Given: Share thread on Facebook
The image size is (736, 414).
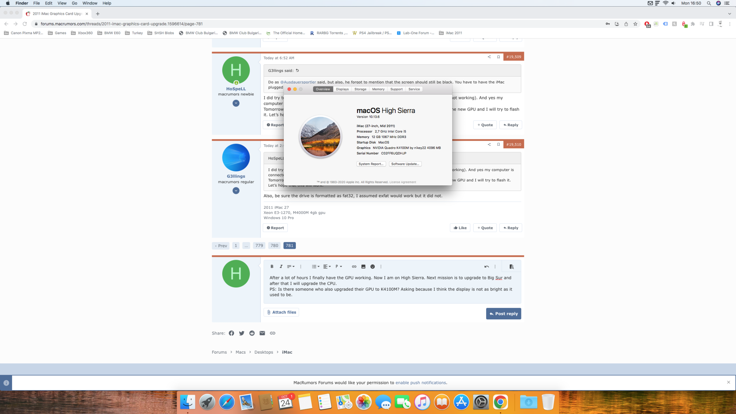Looking at the screenshot, I should (231, 333).
